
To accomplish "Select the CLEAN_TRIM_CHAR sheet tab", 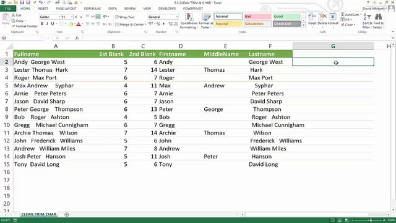I will point(38,214).
